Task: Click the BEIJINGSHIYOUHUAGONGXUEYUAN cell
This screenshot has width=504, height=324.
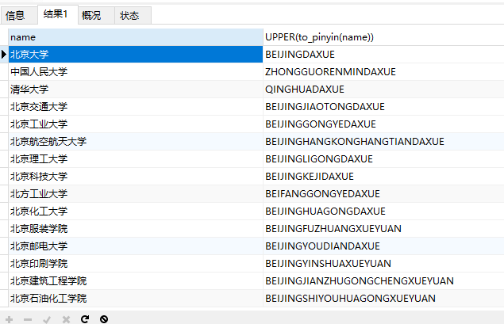Action: tap(383, 299)
